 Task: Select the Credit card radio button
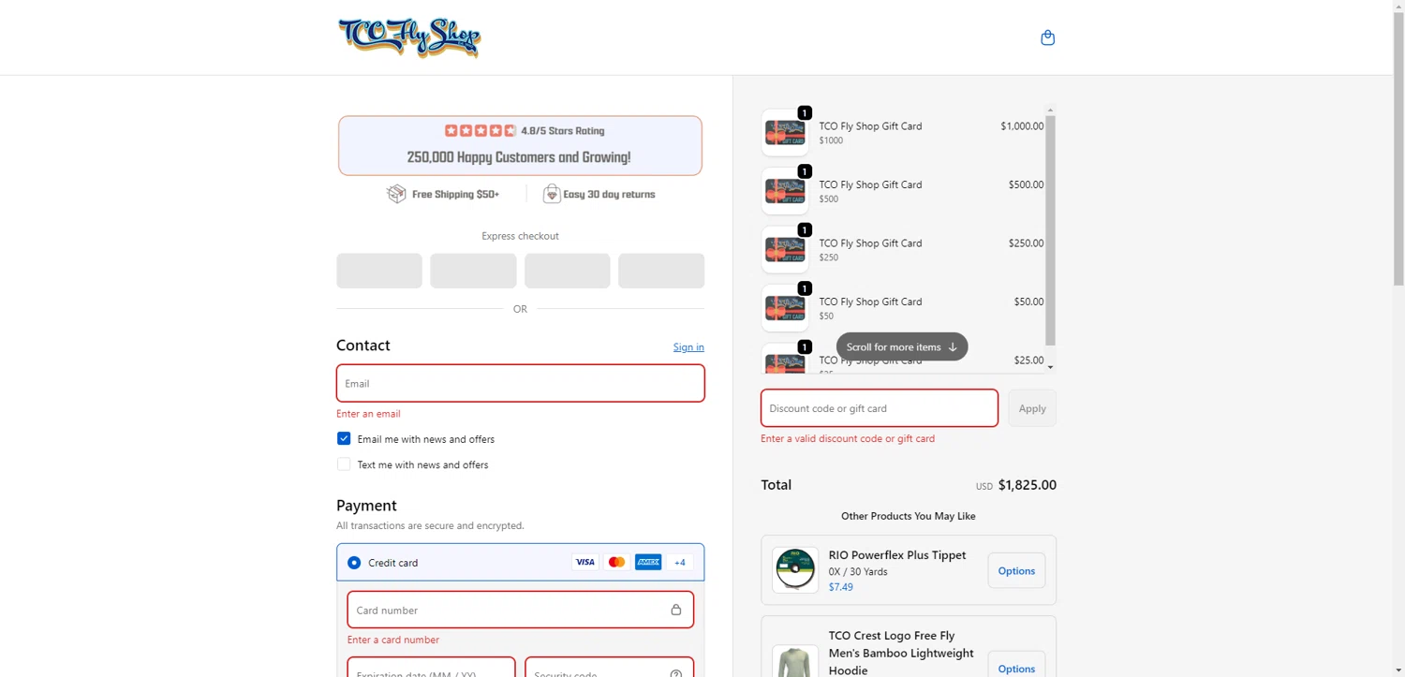(x=354, y=563)
